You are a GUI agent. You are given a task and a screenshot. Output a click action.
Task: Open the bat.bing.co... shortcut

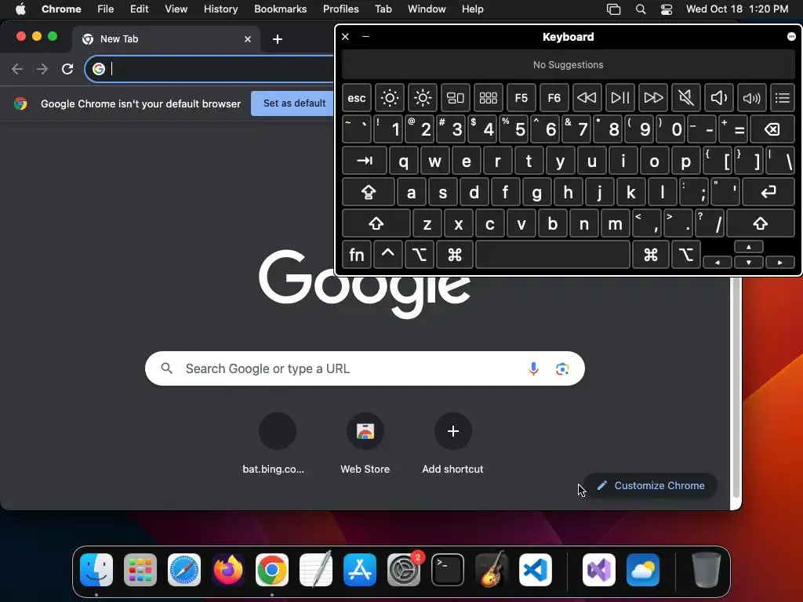(277, 444)
